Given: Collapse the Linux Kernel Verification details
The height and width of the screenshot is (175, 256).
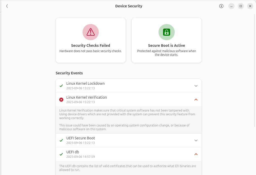Looking at the screenshot, I should click(196, 100).
